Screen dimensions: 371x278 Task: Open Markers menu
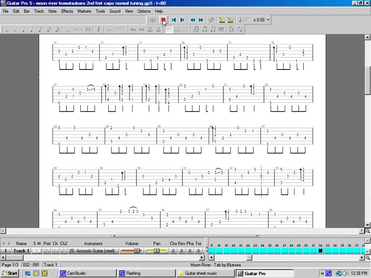[84, 11]
